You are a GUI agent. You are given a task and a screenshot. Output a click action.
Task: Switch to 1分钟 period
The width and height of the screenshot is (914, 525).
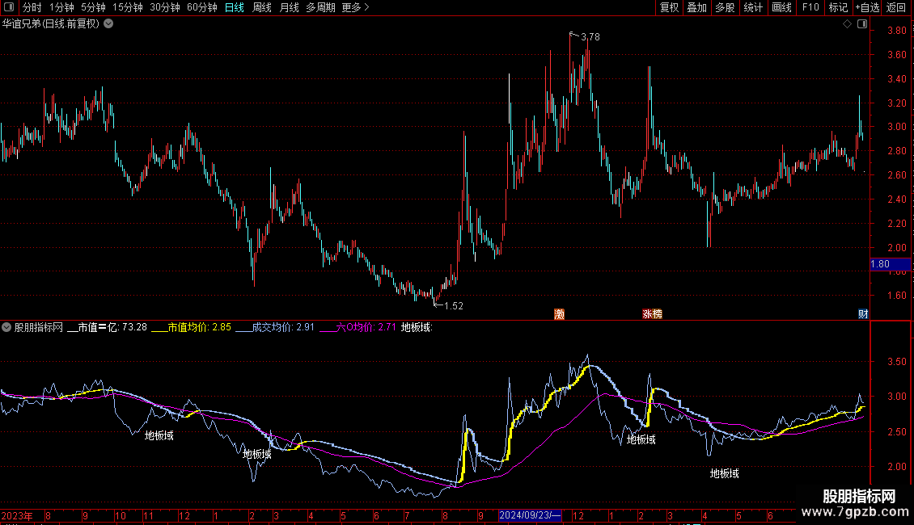click(61, 7)
